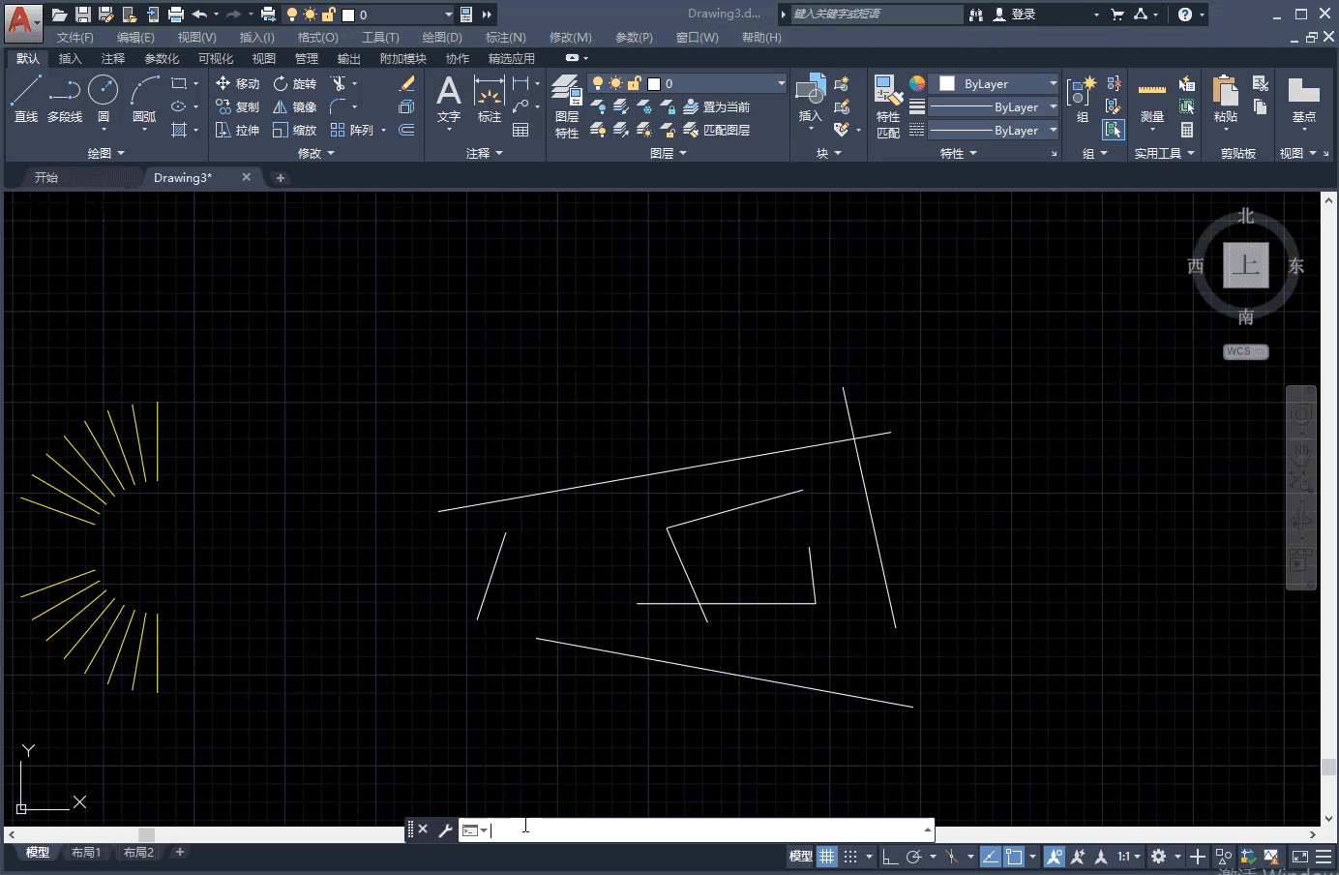Viewport: 1339px width, 875px height.
Task: Open the Insert (插入) ribbon tab
Action: coord(70,58)
